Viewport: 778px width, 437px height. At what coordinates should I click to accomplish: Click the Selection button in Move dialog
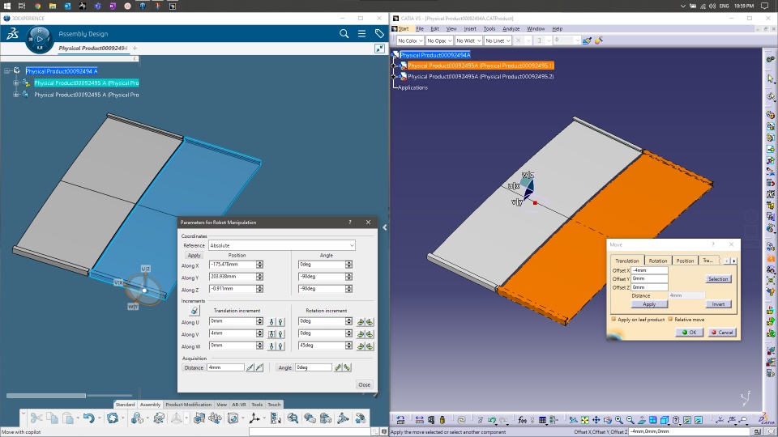point(718,279)
